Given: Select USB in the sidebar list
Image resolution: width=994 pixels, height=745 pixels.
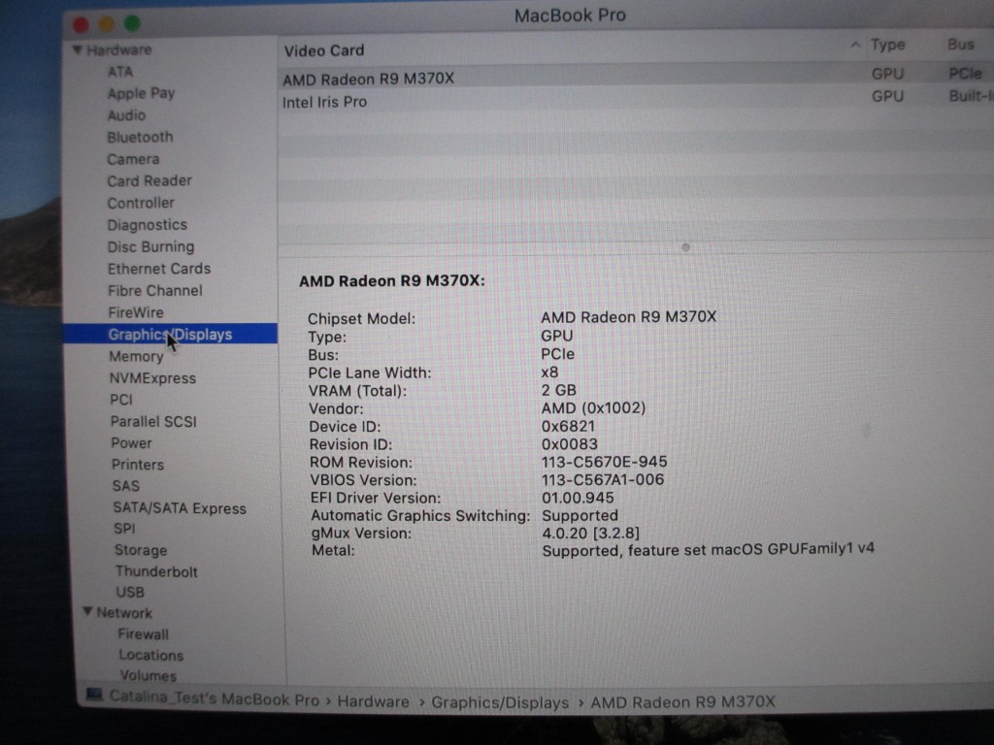Looking at the screenshot, I should click(x=130, y=592).
